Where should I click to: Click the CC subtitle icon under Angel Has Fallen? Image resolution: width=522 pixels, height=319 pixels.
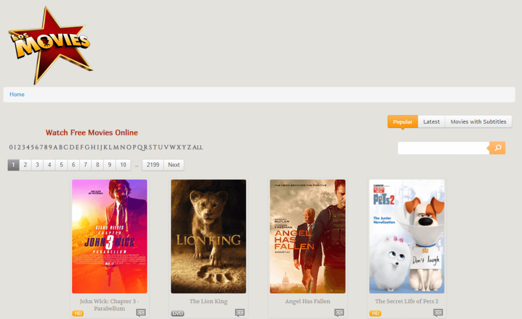coord(339,313)
